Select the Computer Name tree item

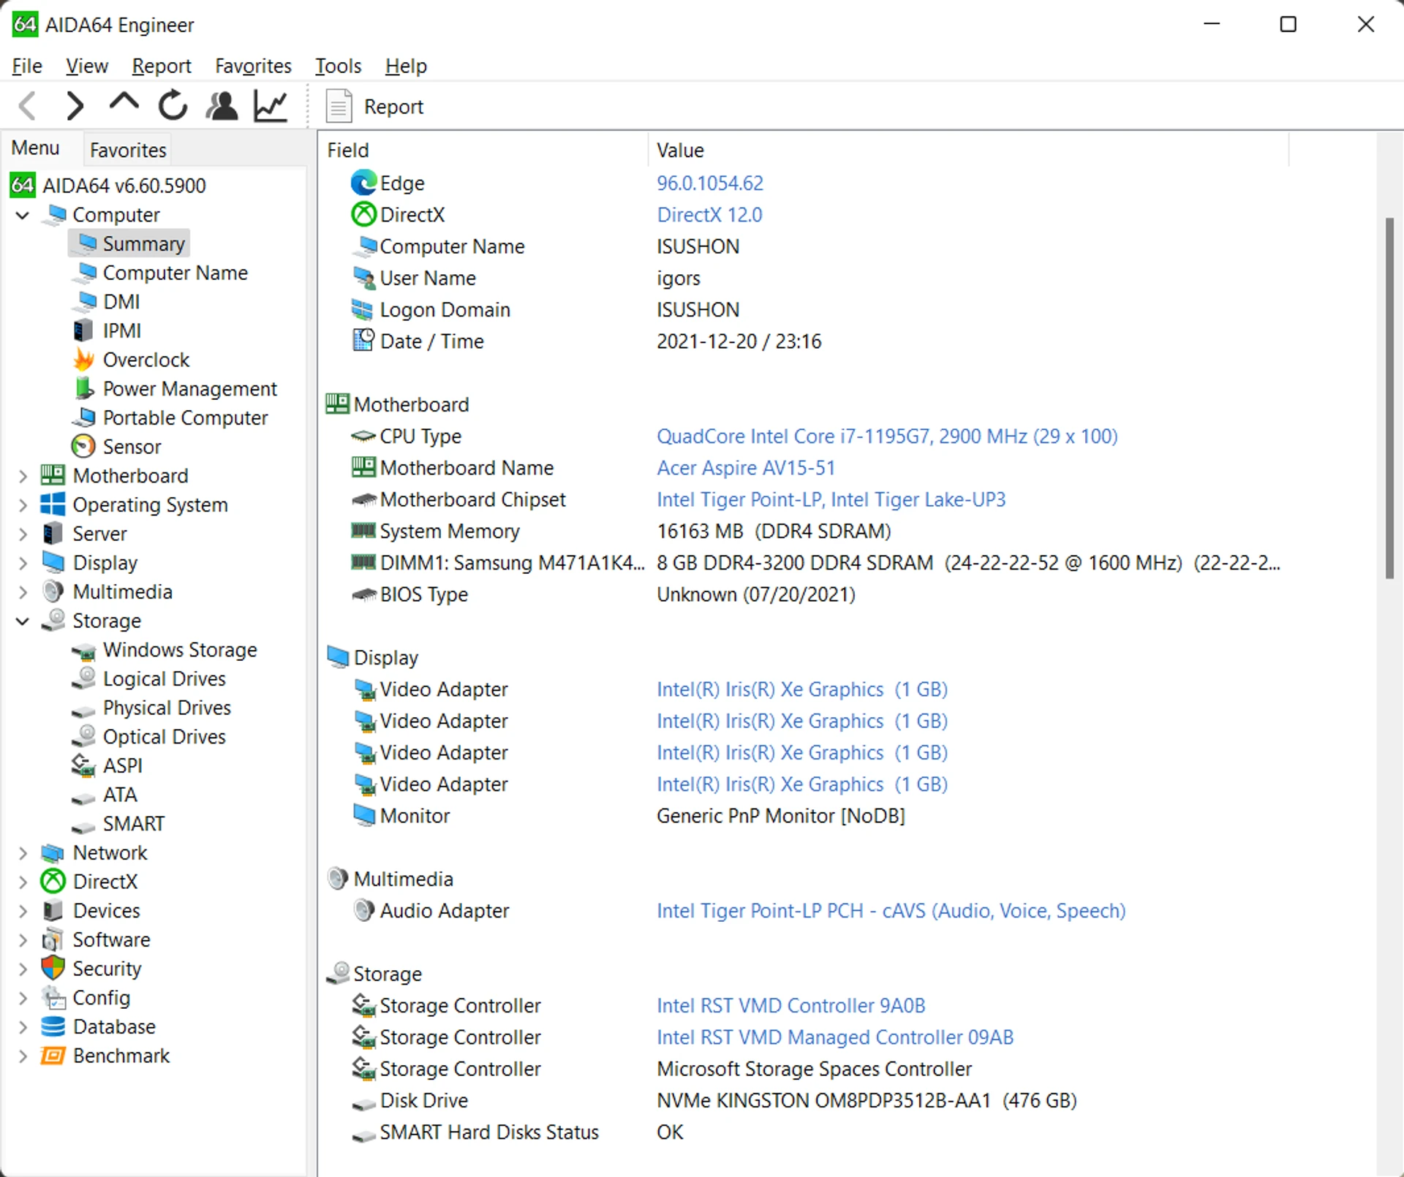tap(175, 273)
